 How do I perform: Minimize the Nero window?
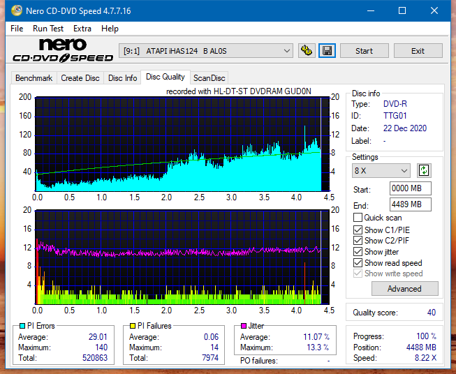coord(371,10)
